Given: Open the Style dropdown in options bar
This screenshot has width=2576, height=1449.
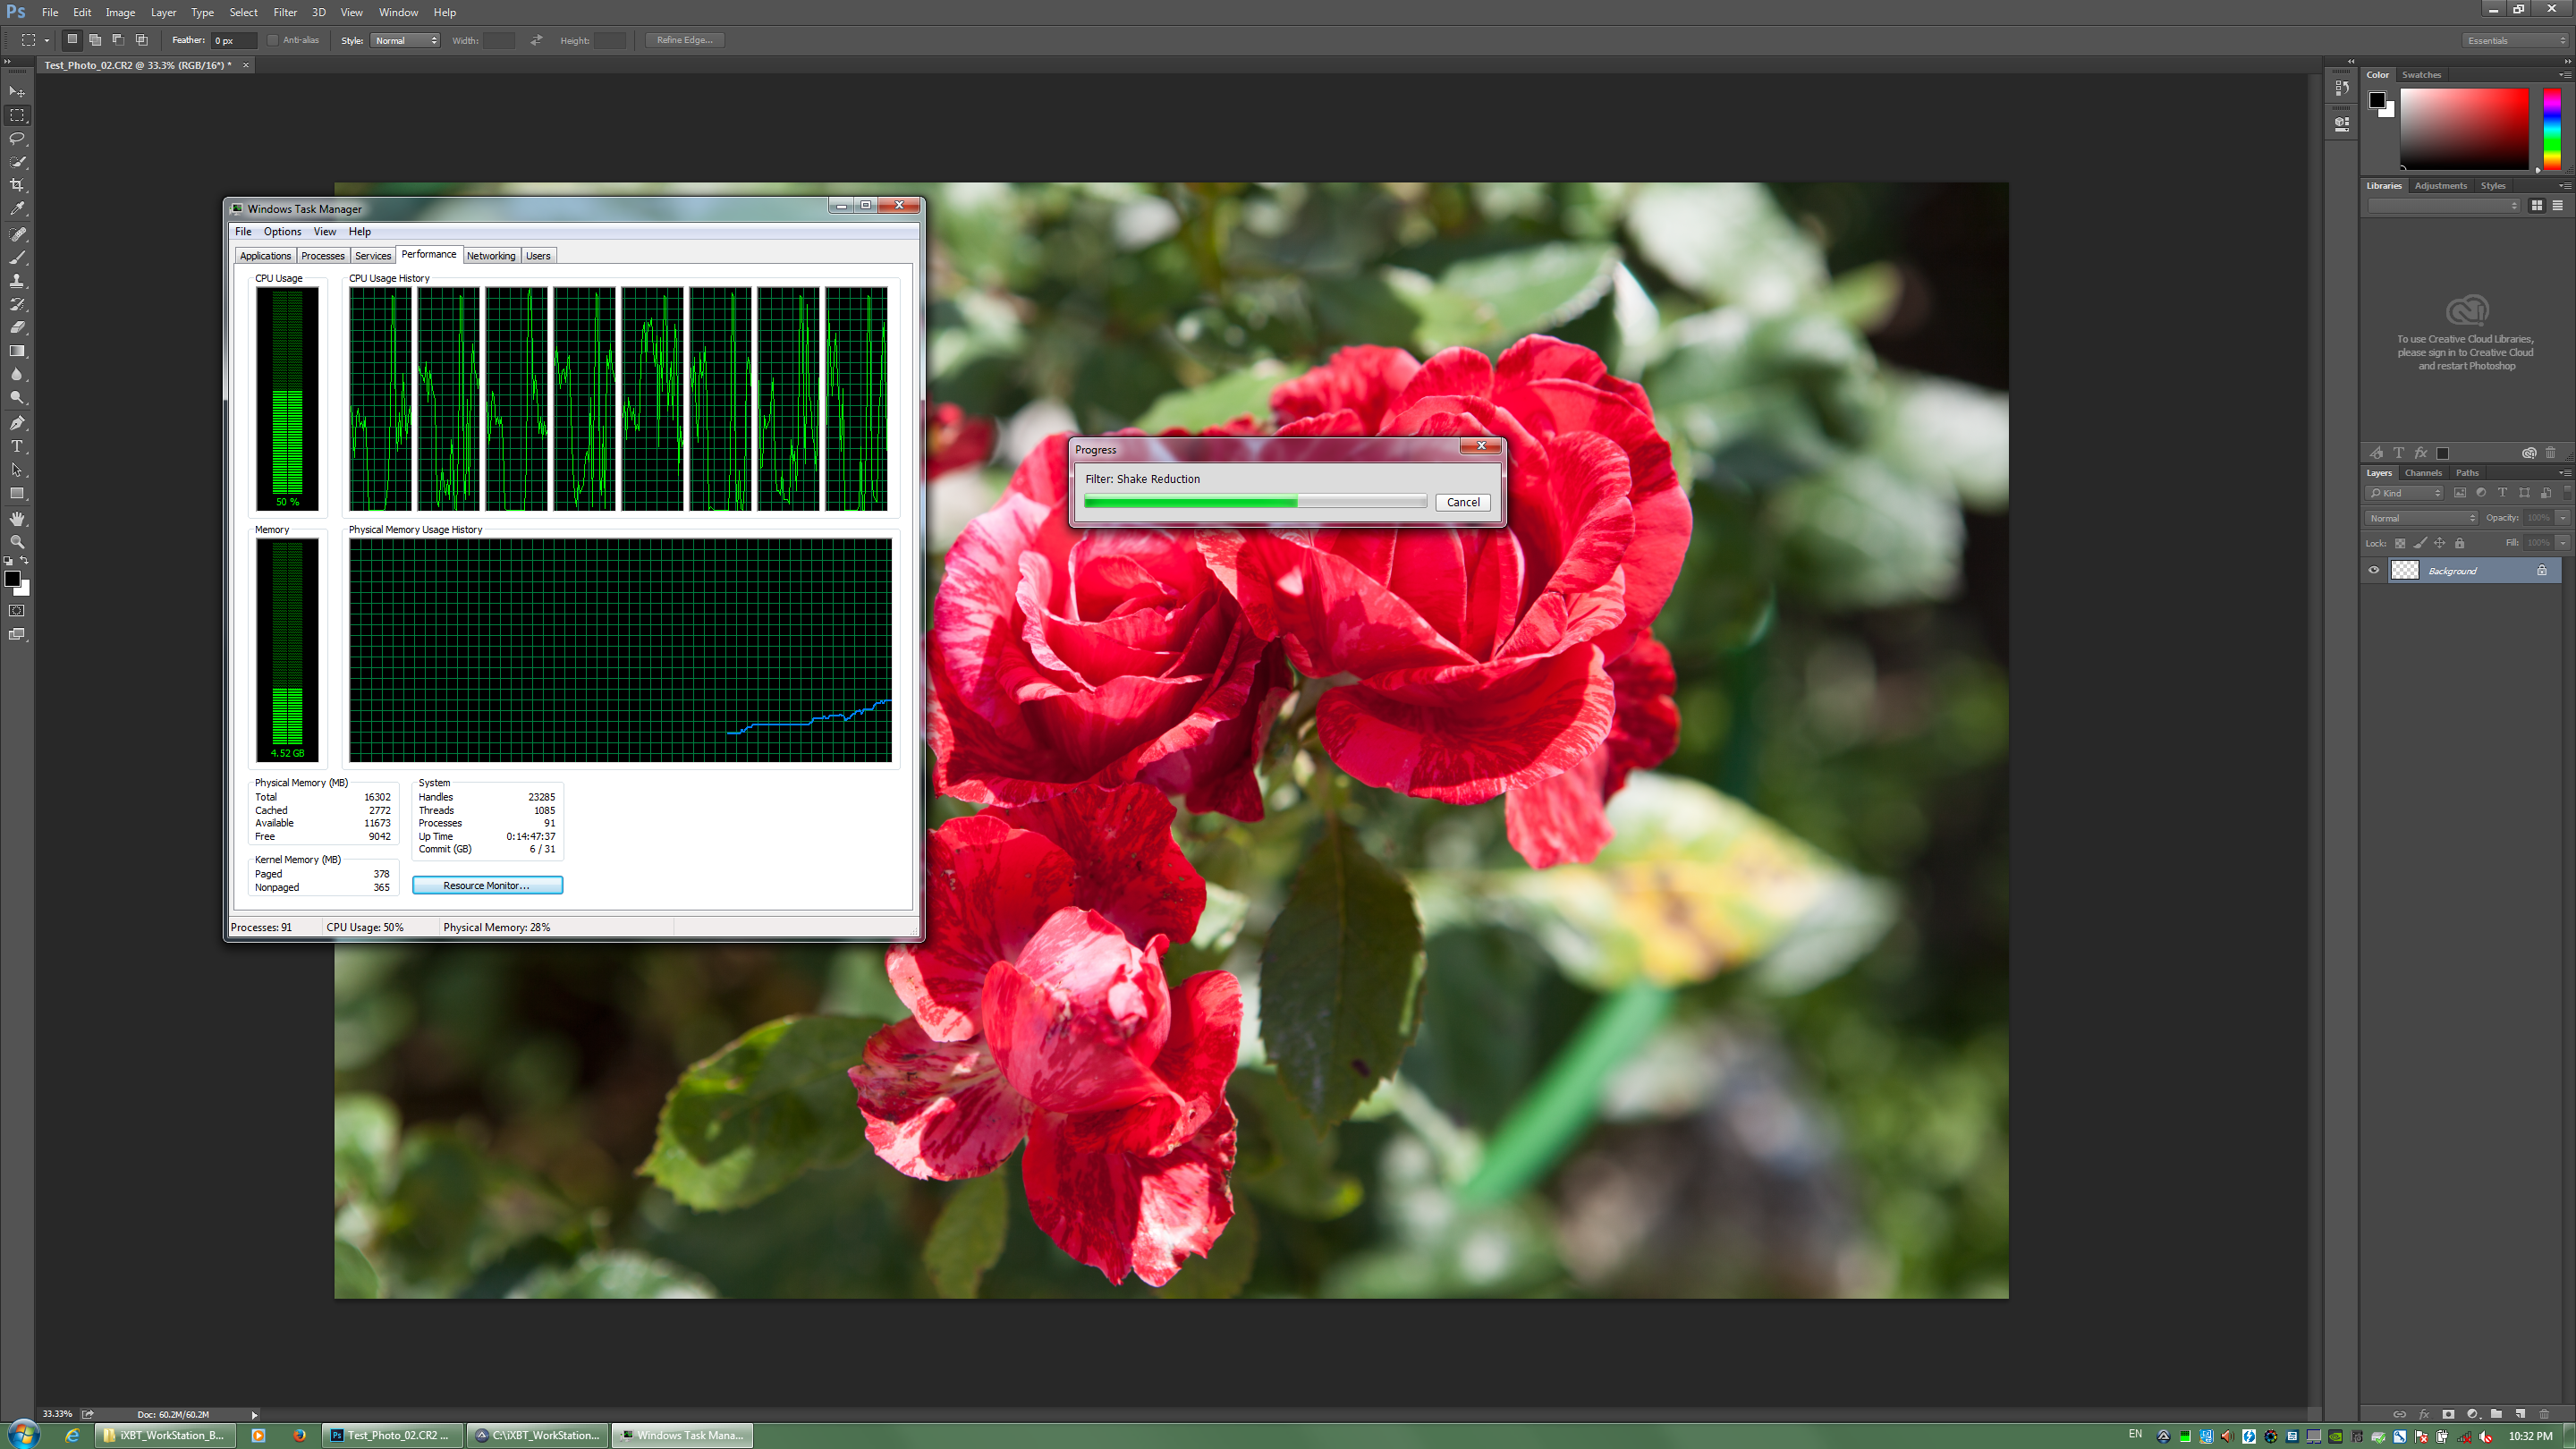Looking at the screenshot, I should 405,40.
